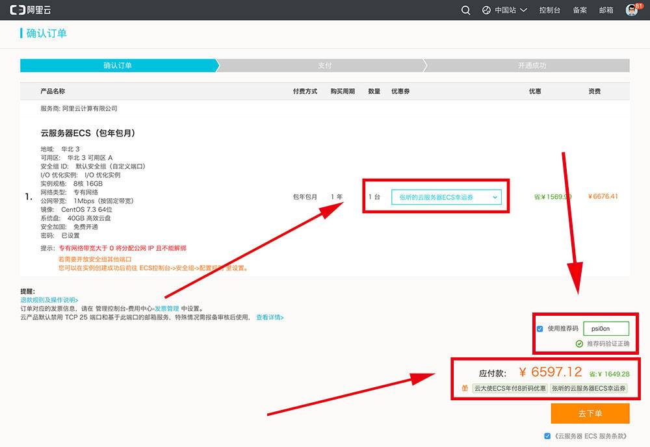Open the 张昕的云服务器ECS幸运券 coupon dropdown
This screenshot has width=650, height=447.
click(x=446, y=198)
